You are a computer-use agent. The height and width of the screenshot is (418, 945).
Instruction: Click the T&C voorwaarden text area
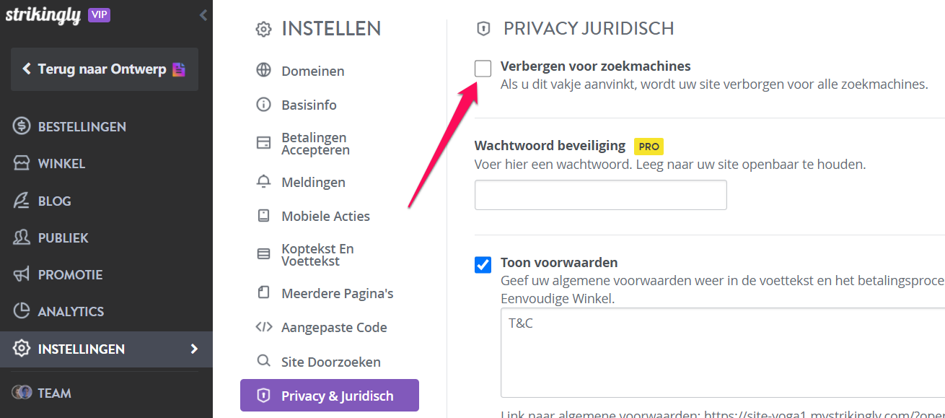tap(723, 353)
